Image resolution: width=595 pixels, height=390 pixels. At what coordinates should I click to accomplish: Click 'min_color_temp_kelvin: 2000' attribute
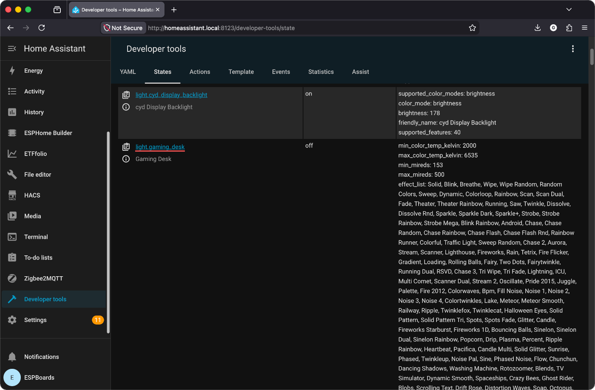coord(437,146)
